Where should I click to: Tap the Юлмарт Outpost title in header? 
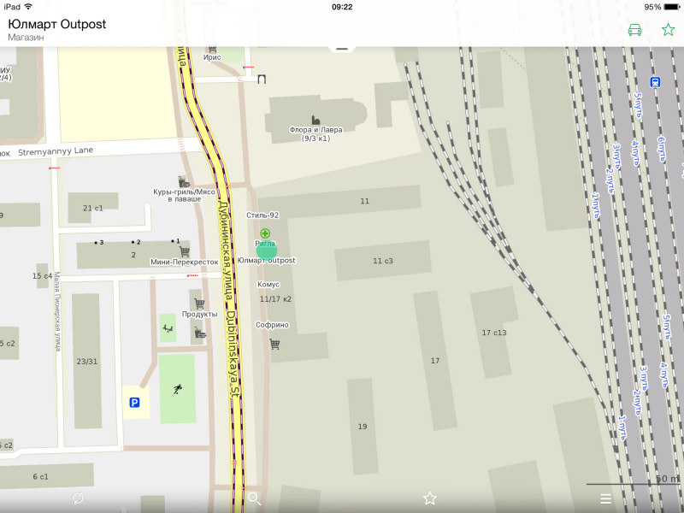pyautogui.click(x=57, y=24)
